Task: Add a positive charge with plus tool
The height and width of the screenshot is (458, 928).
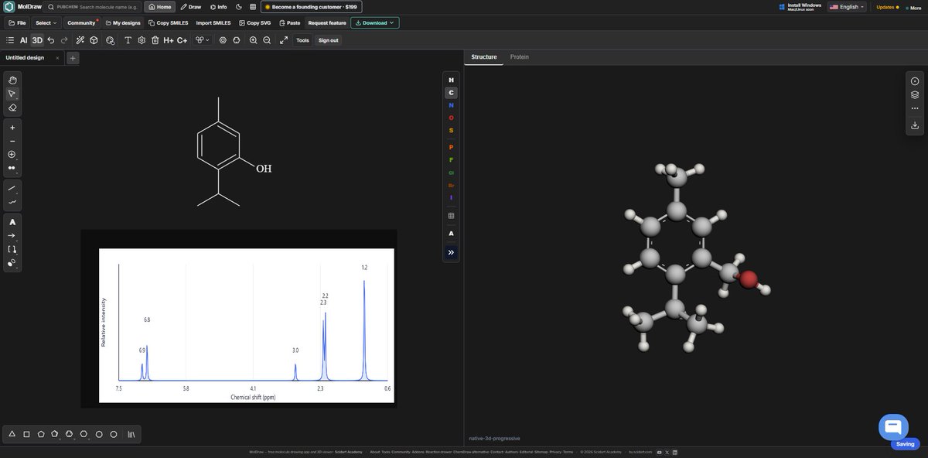Action: pyautogui.click(x=12, y=127)
